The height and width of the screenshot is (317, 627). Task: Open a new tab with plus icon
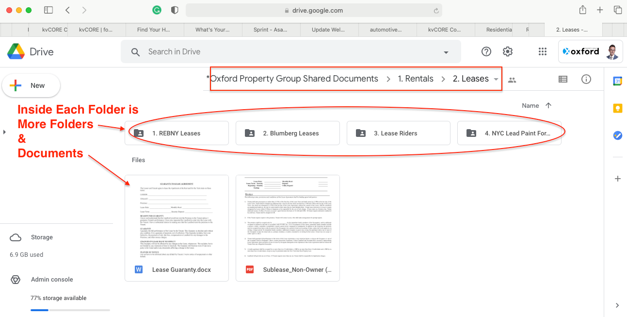[600, 10]
